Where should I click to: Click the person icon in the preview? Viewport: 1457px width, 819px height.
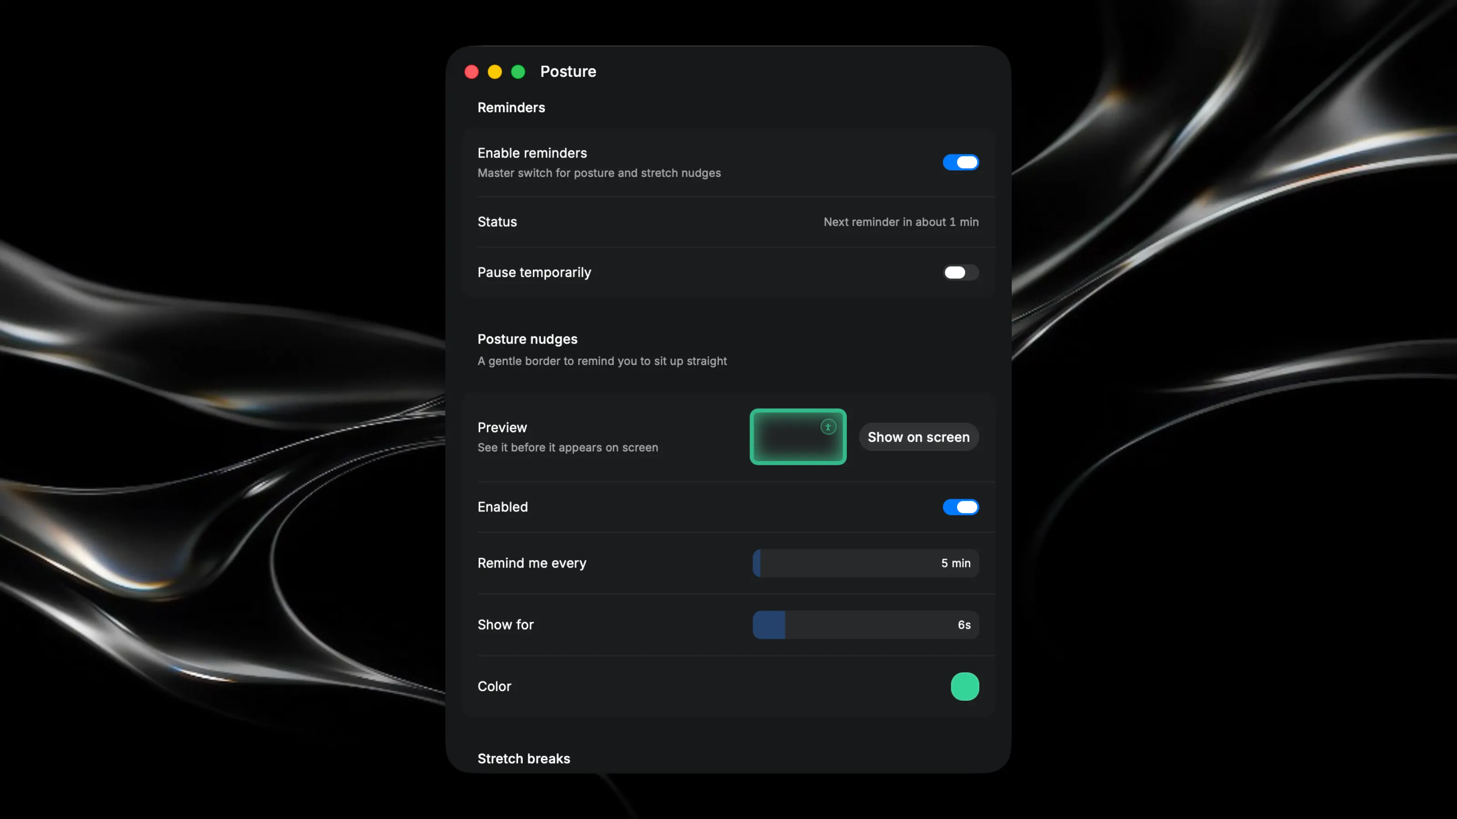[828, 427]
